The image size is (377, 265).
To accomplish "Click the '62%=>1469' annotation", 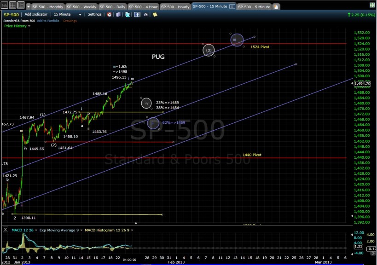I will pyautogui.click(x=174, y=122).
